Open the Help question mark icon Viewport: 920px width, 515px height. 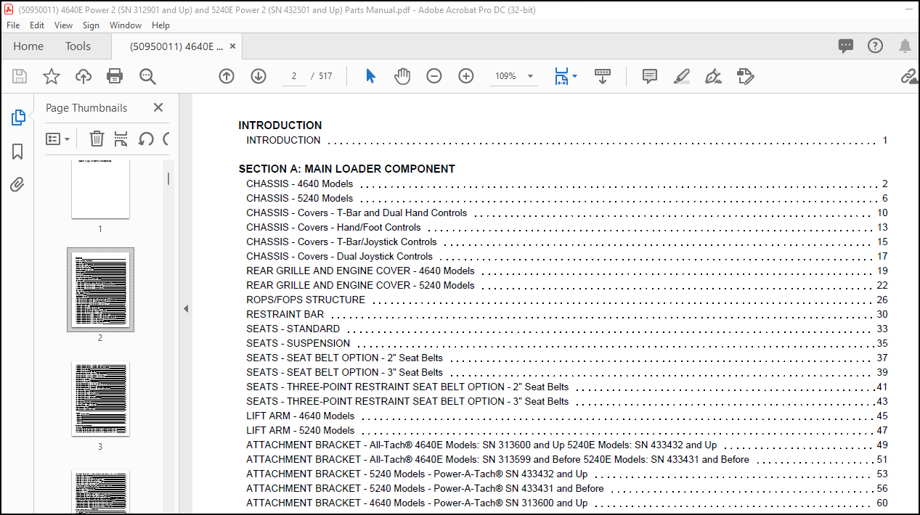point(876,46)
